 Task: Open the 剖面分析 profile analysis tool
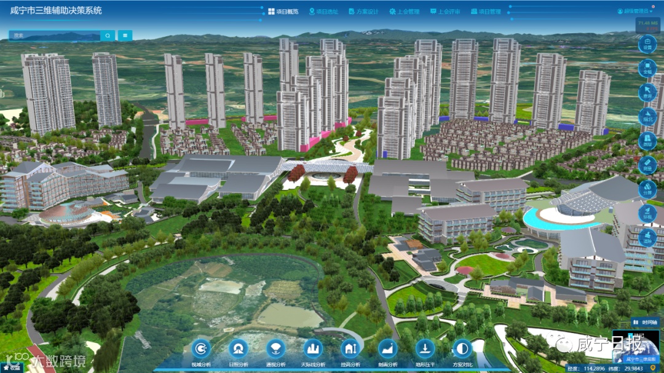pyautogui.click(x=387, y=352)
